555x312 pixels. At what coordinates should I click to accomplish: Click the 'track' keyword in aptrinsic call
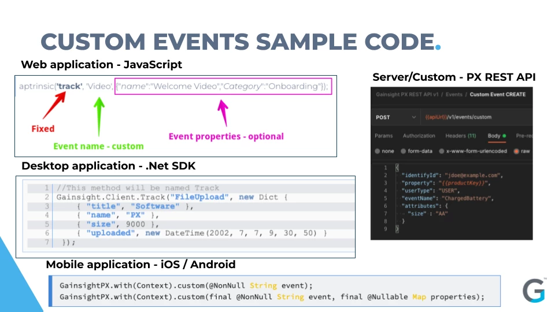[69, 86]
